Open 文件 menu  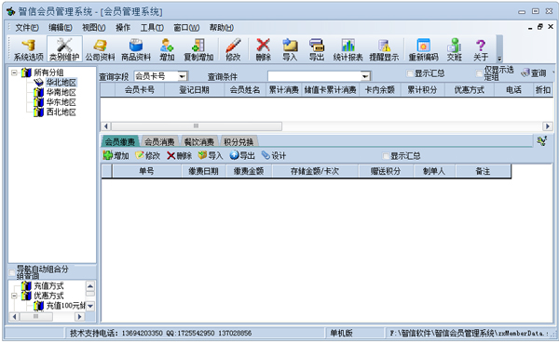[x=27, y=27]
